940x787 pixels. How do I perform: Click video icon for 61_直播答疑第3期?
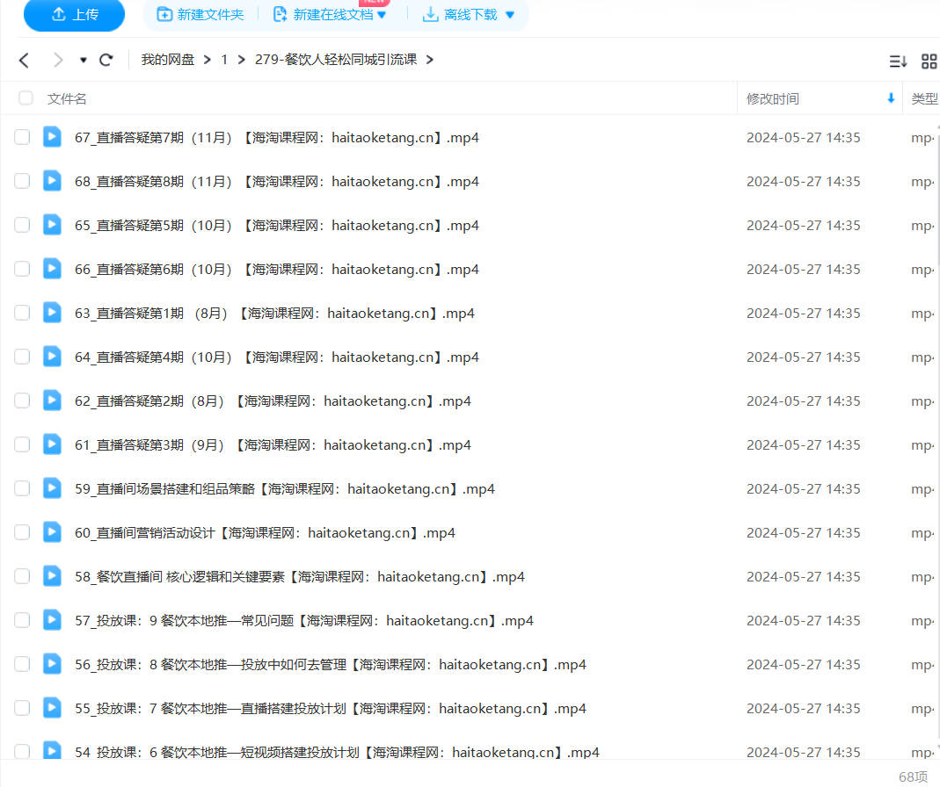[x=52, y=444]
